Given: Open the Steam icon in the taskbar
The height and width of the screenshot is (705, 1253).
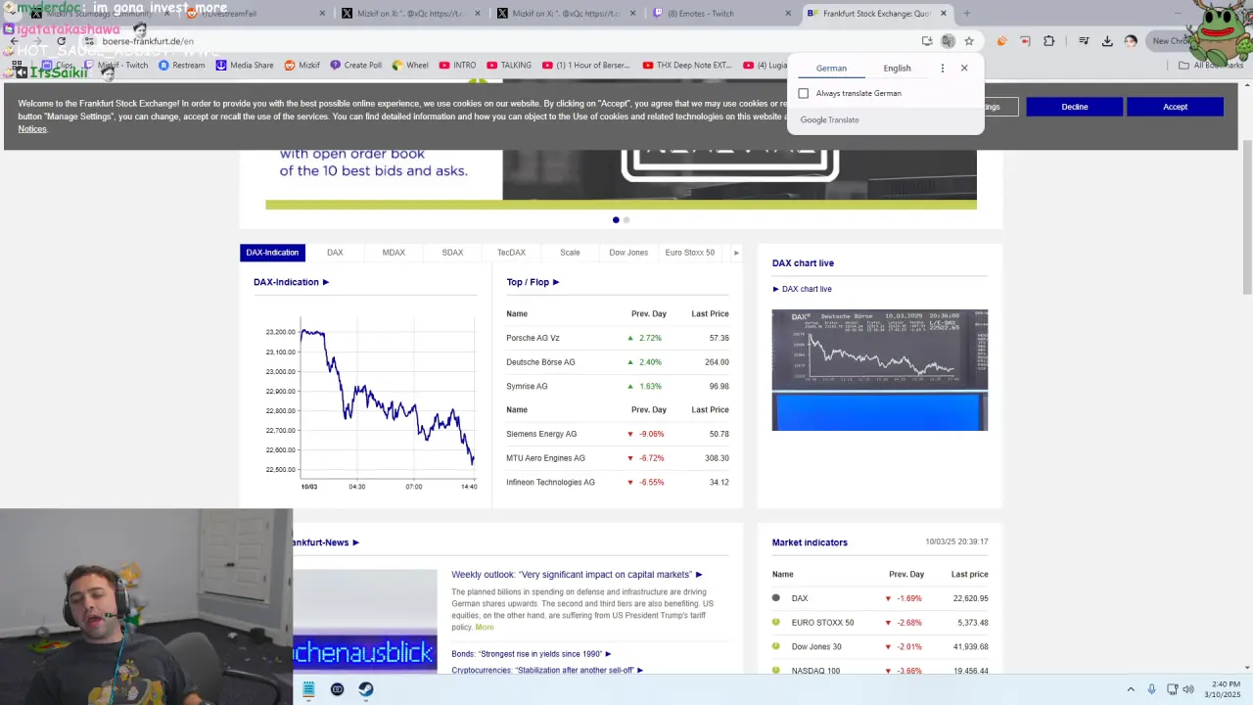Looking at the screenshot, I should click(x=366, y=689).
